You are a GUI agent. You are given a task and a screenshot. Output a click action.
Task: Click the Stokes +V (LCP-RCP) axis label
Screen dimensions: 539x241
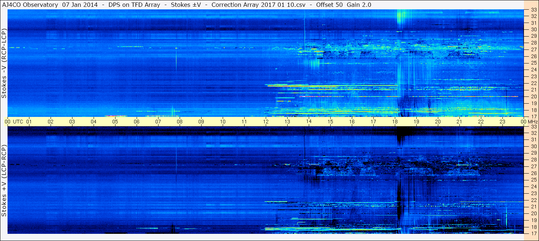[4, 180]
